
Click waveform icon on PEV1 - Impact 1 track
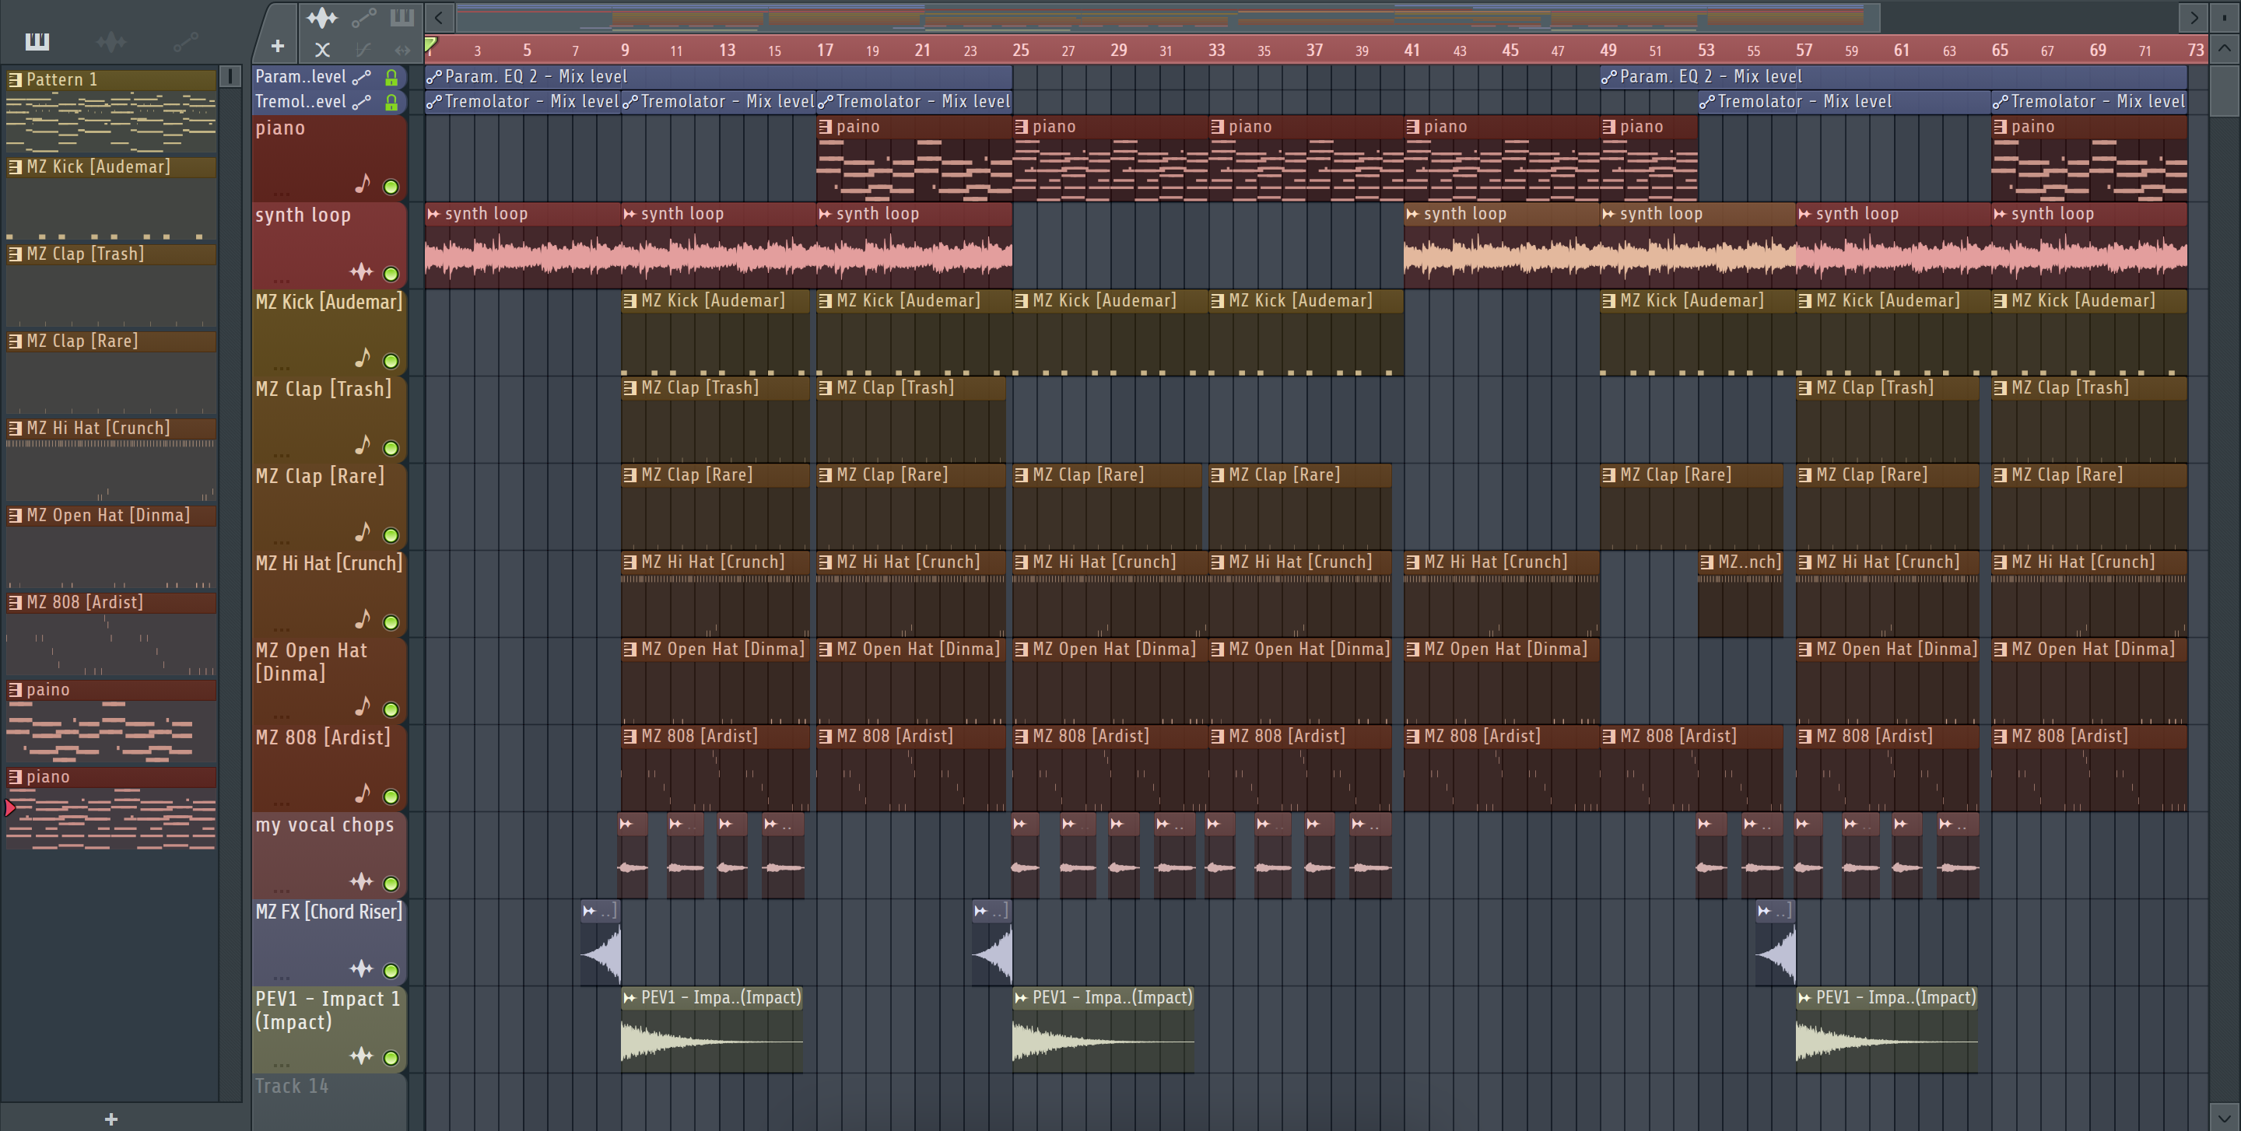coord(361,1056)
